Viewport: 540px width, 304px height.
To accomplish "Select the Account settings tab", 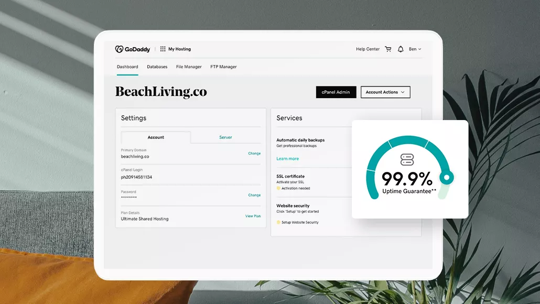I will pos(156,137).
